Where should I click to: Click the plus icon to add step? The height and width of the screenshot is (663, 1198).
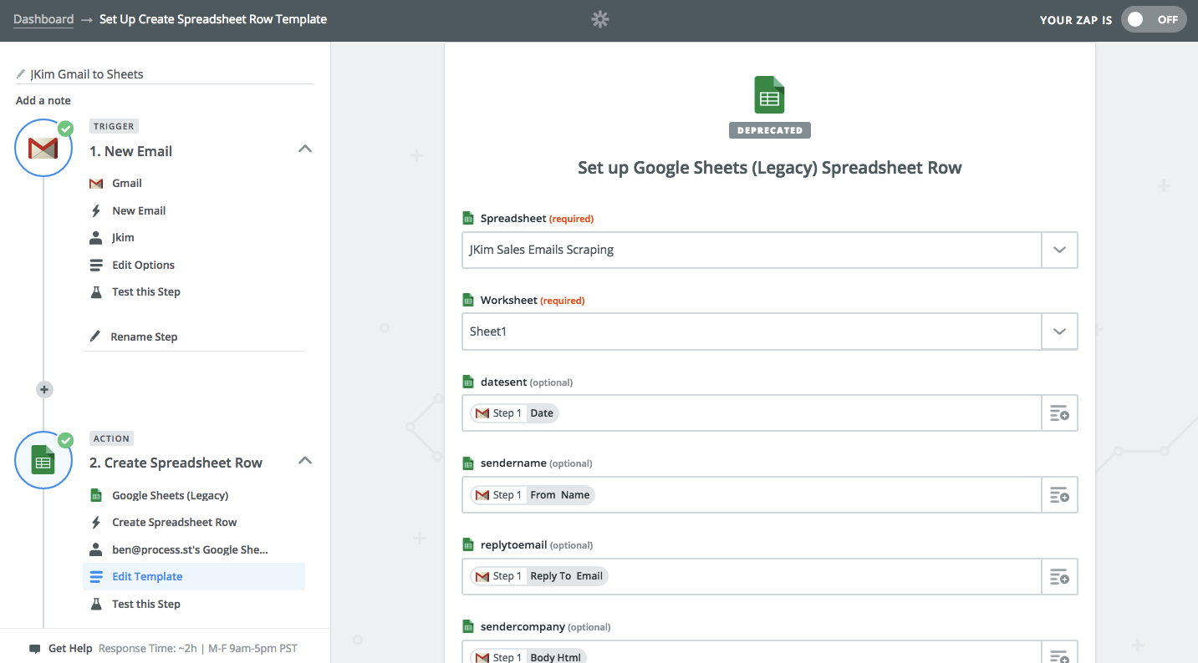(x=44, y=389)
